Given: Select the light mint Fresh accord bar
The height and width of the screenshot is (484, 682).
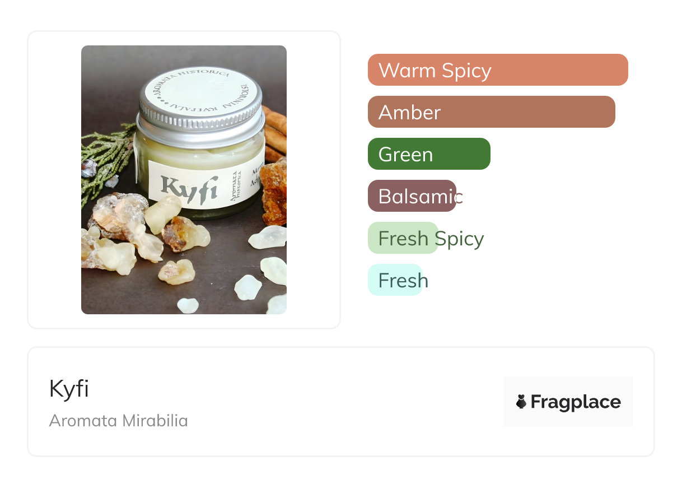Looking at the screenshot, I should coord(394,280).
